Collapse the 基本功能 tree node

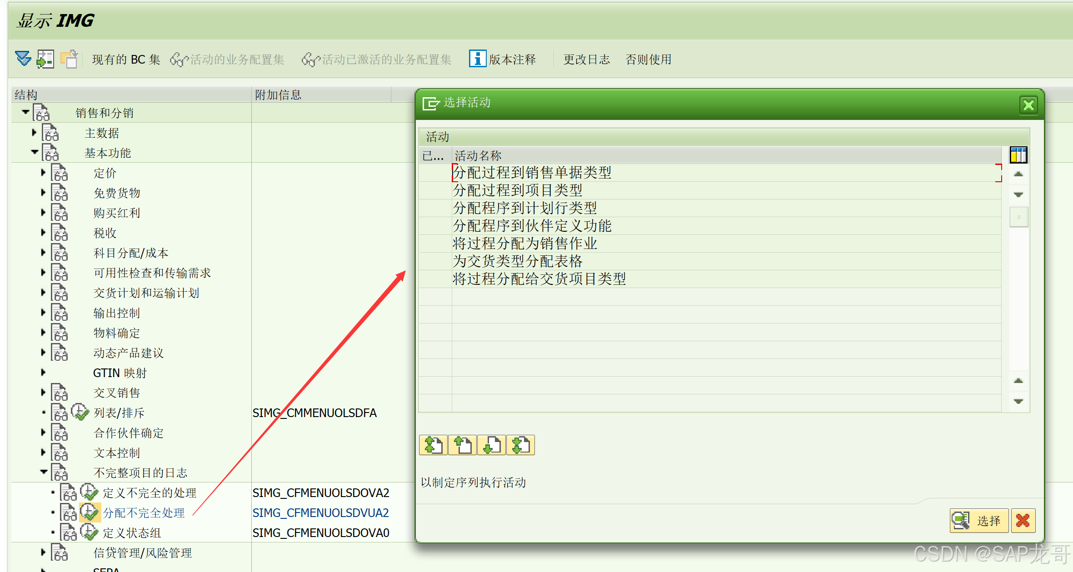click(35, 153)
